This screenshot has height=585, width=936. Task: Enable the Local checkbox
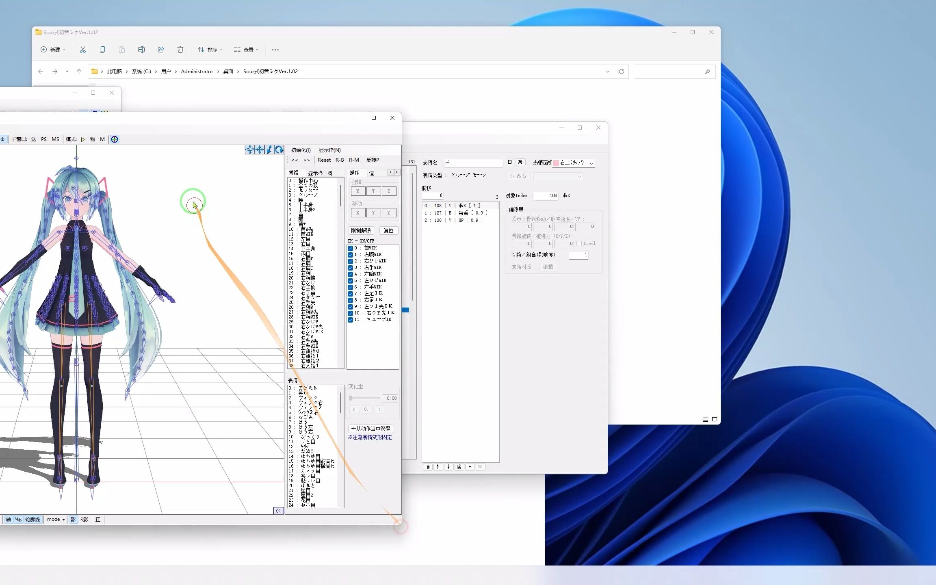579,244
